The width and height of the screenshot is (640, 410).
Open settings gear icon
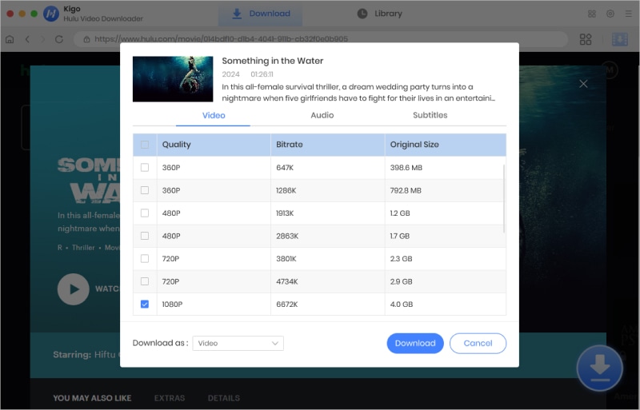610,14
